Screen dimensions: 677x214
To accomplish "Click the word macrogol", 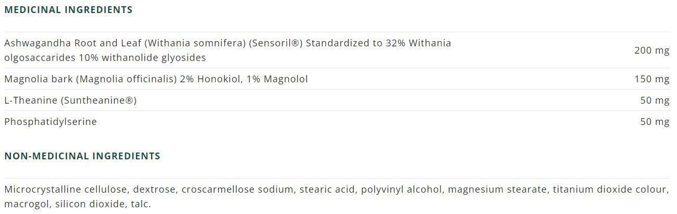I will (25, 204).
